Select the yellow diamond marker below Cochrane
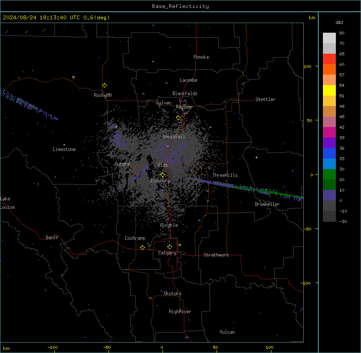361x353 pixels. [143, 247]
